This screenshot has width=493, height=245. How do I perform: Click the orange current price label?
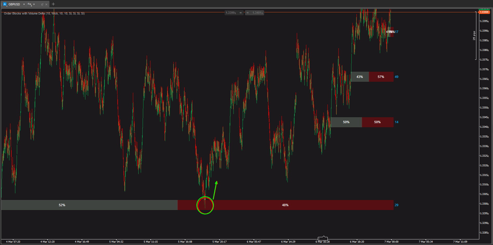pos(484,12)
